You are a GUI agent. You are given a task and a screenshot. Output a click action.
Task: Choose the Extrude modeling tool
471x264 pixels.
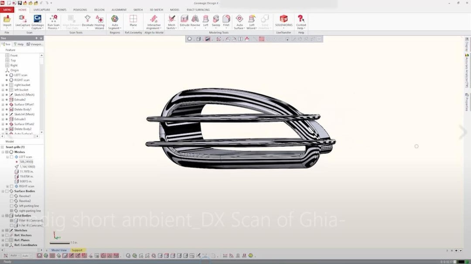click(184, 19)
